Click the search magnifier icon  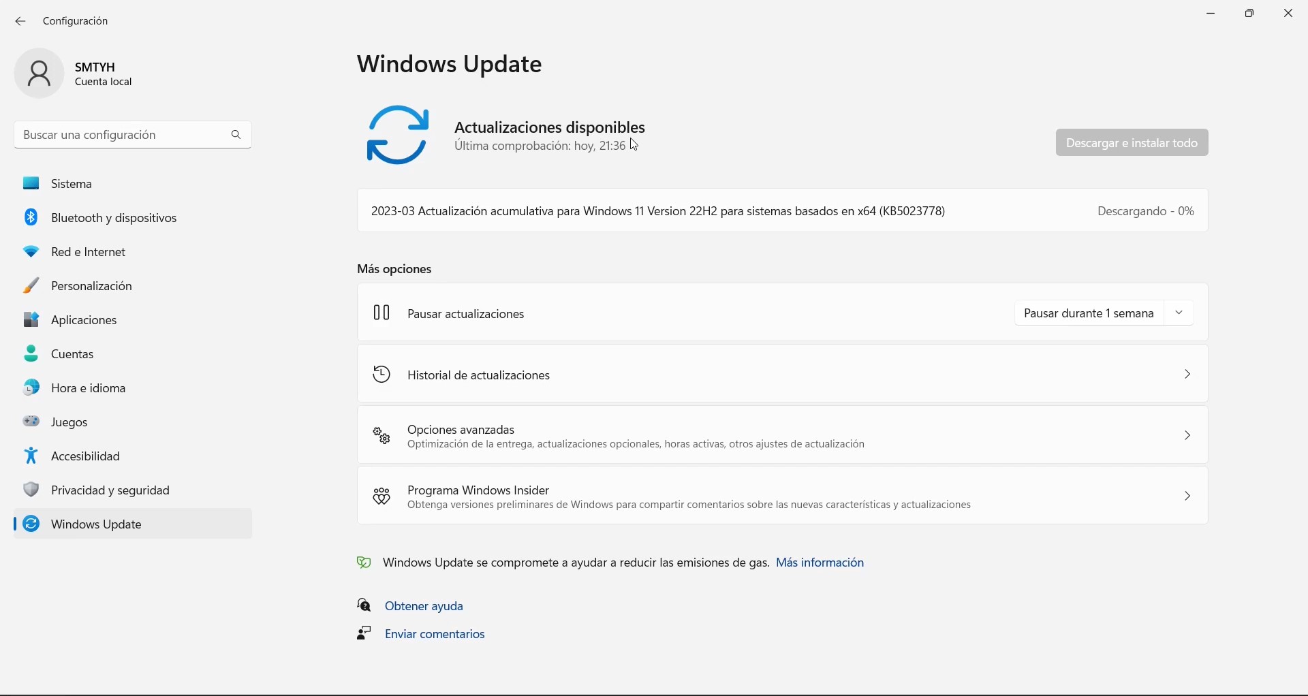tap(236, 135)
